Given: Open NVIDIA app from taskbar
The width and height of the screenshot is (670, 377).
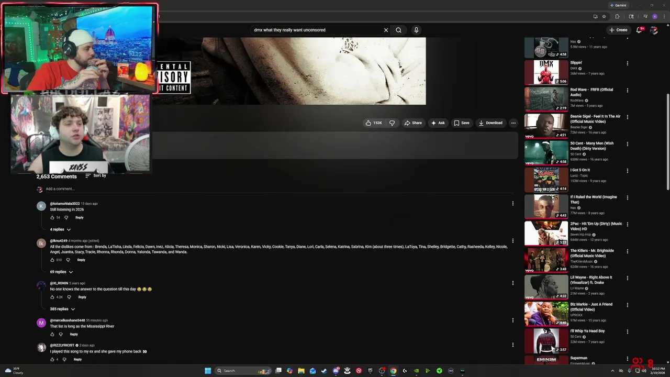Looking at the screenshot, I should (416, 371).
